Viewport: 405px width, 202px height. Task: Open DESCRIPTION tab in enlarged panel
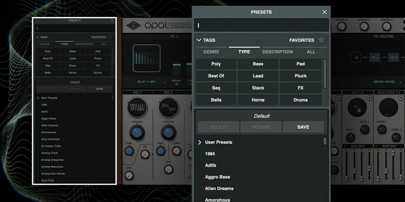point(277,52)
